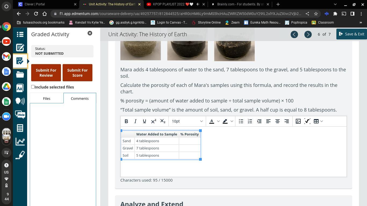Insert a bulleted list
Screen dimensions: 367x206
coord(241,121)
